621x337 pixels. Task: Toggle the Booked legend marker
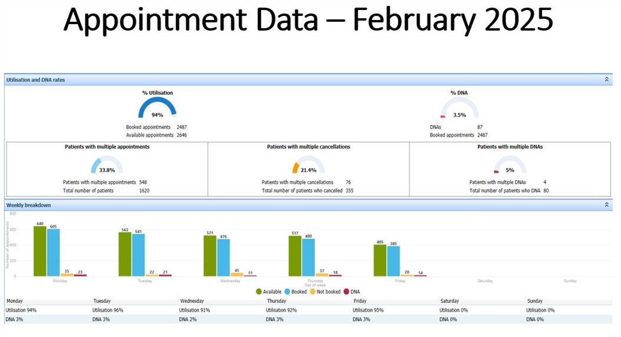point(287,292)
